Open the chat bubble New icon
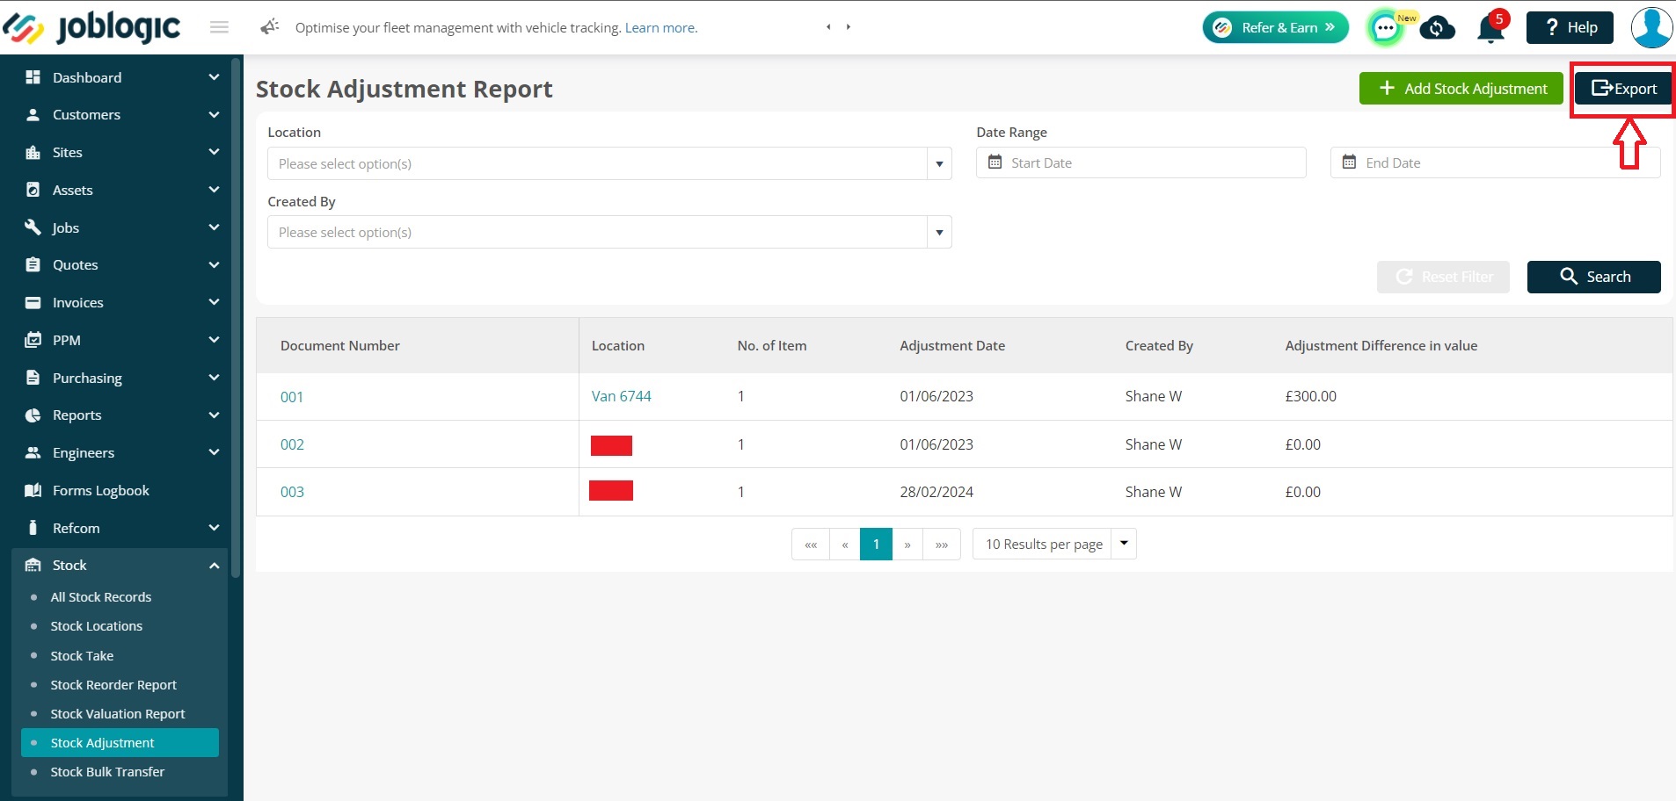 click(1386, 28)
